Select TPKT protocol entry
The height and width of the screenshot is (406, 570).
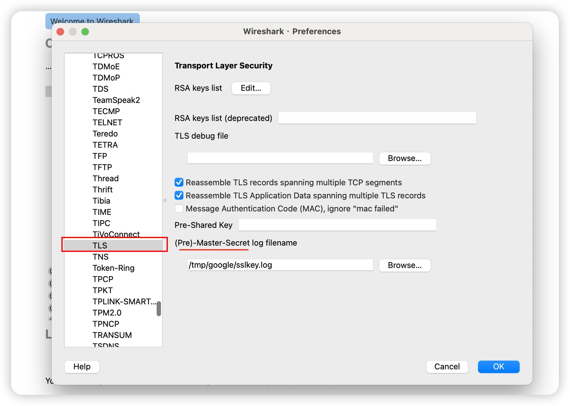pos(113,290)
